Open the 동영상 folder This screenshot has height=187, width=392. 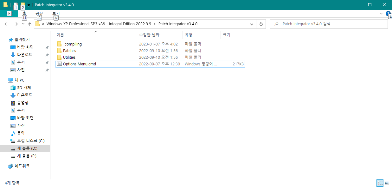pos(22,103)
